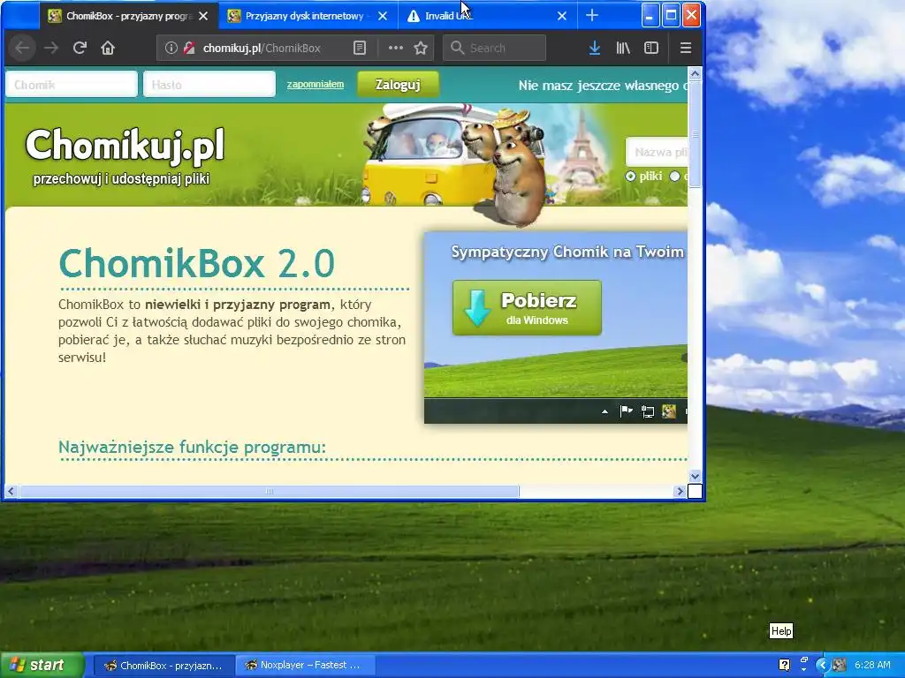Image resolution: width=905 pixels, height=678 pixels.
Task: Expand hidden tray icons arrow
Action: coord(822,665)
